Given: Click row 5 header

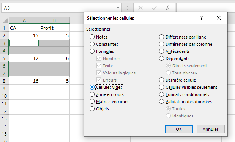Looking at the screenshot, I should pos(4,58).
